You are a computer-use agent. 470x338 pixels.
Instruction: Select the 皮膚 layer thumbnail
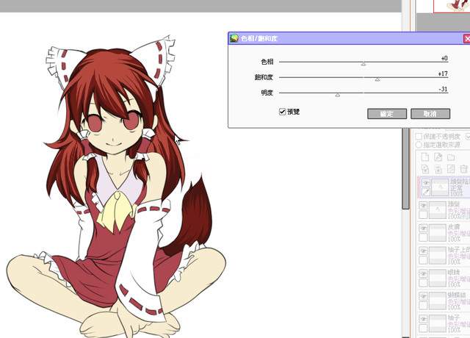438,233
